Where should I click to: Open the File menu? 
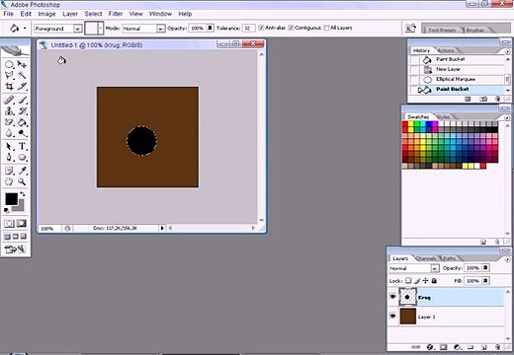coord(8,14)
